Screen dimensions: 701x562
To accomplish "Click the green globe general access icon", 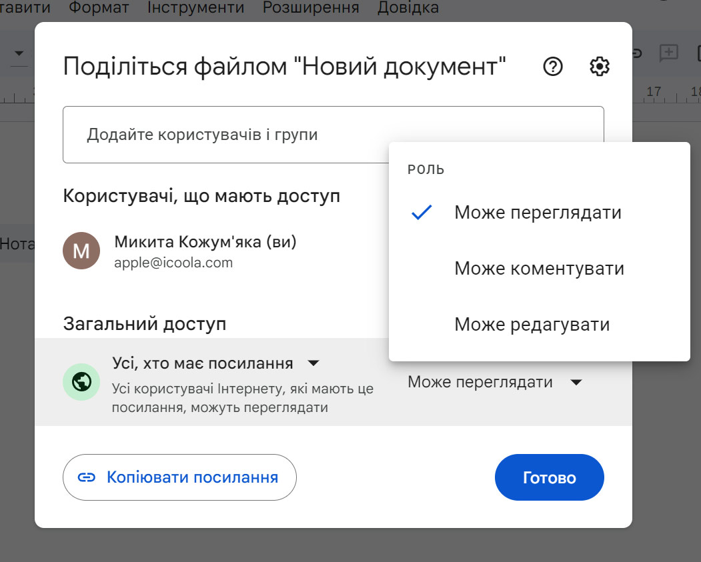I will pyautogui.click(x=81, y=382).
